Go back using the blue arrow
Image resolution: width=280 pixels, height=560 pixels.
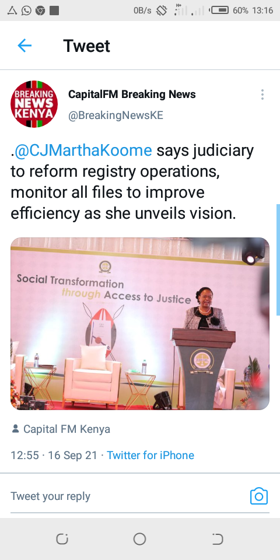coord(24,45)
